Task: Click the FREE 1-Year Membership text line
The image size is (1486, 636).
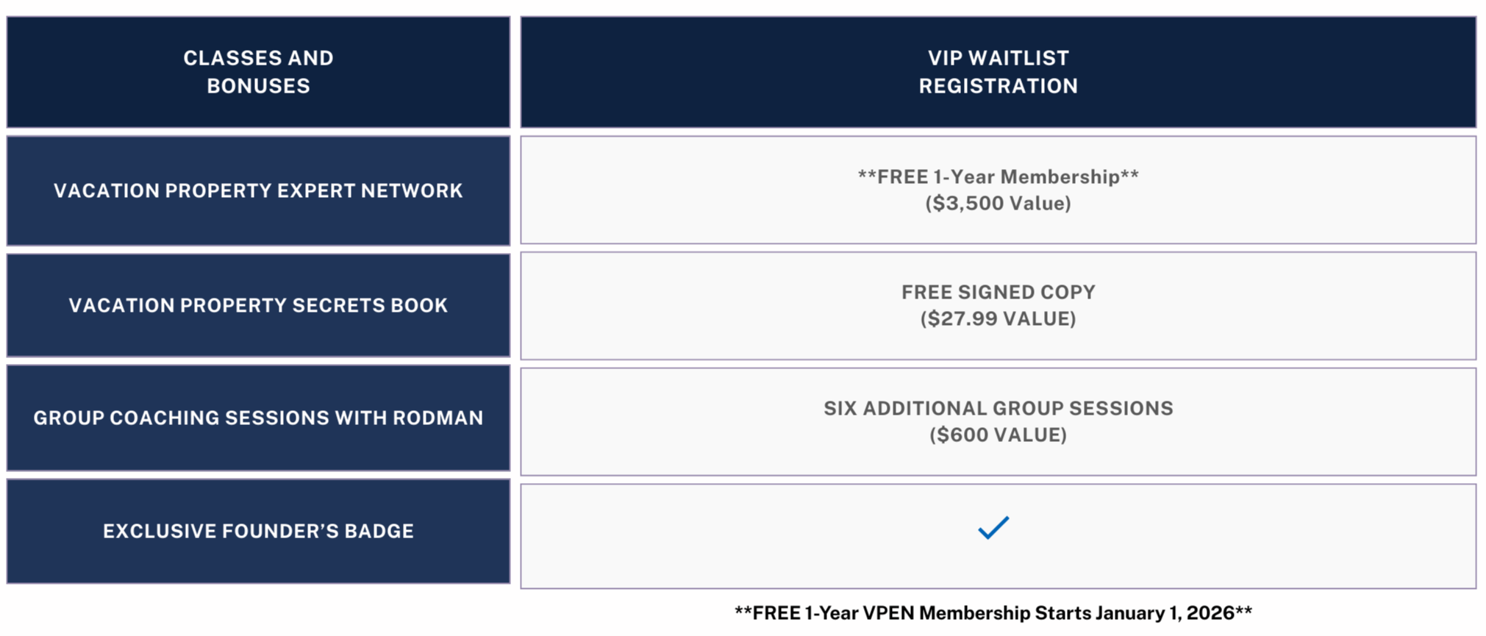Action: coord(998,177)
